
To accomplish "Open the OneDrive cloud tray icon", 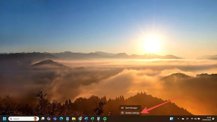I will (x=183, y=119).
